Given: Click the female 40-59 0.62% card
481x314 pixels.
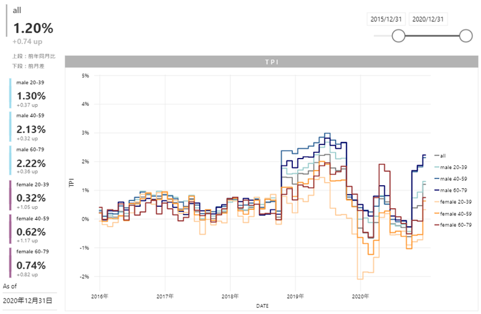Looking at the screenshot, I should coord(32,231).
